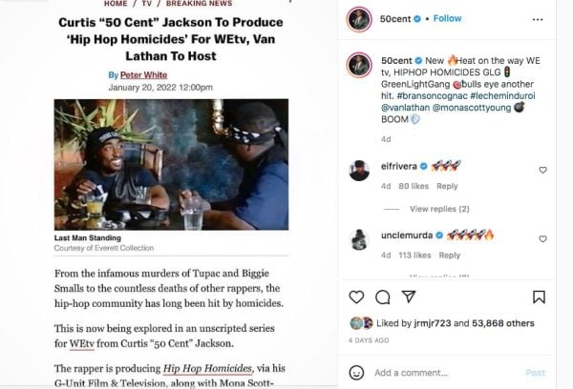Open the Breaking News breadcrumb

coord(200,3)
